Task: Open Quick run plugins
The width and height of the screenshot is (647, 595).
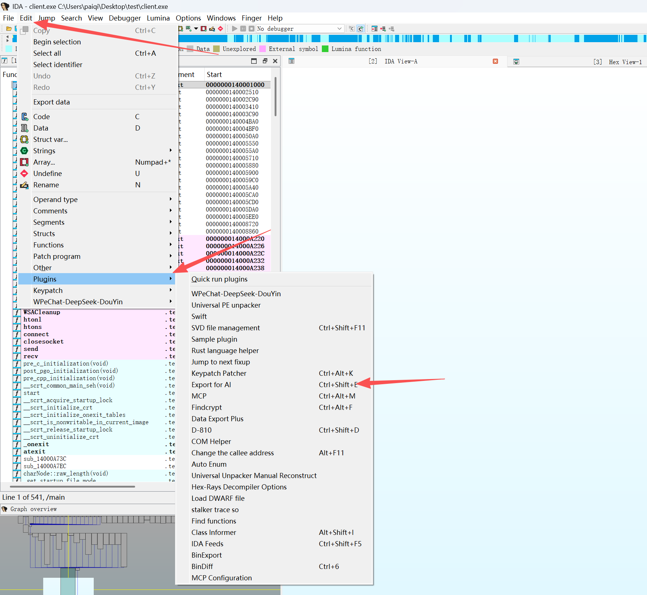Action: 274,279
